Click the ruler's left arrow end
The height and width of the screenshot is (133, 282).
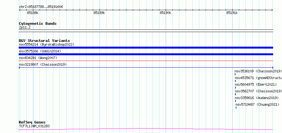(x=20, y=10)
